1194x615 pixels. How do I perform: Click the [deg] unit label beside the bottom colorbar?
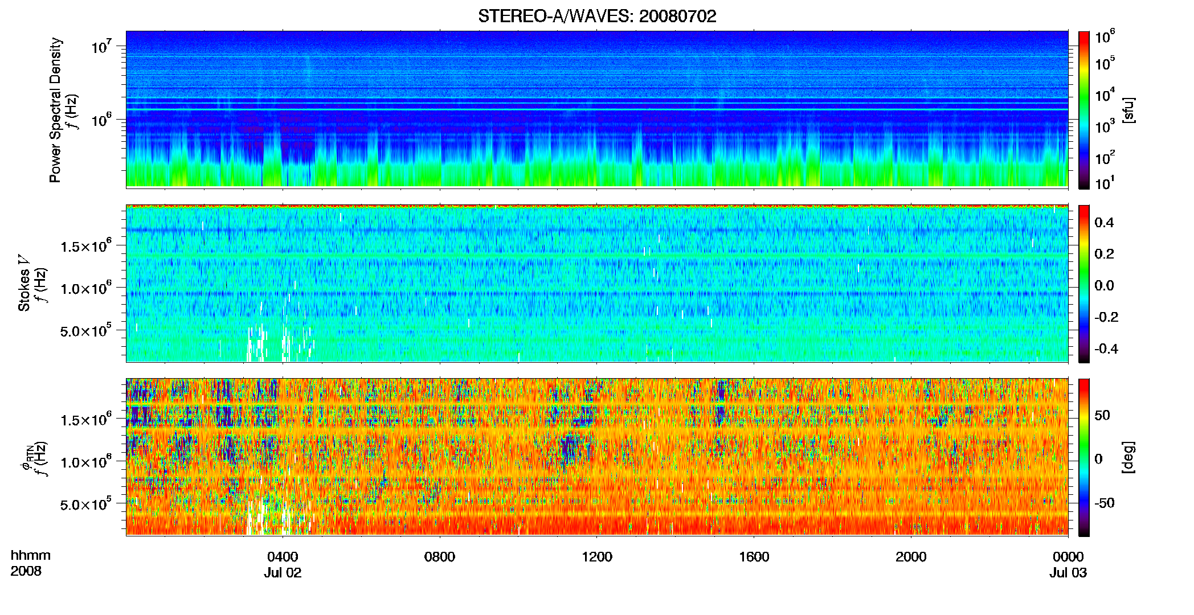pos(1128,457)
